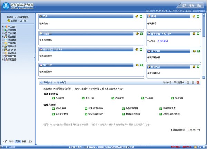207x149 pixels.
Task: Click the red close icon in 帮助支持 bar
Action: 198,83
